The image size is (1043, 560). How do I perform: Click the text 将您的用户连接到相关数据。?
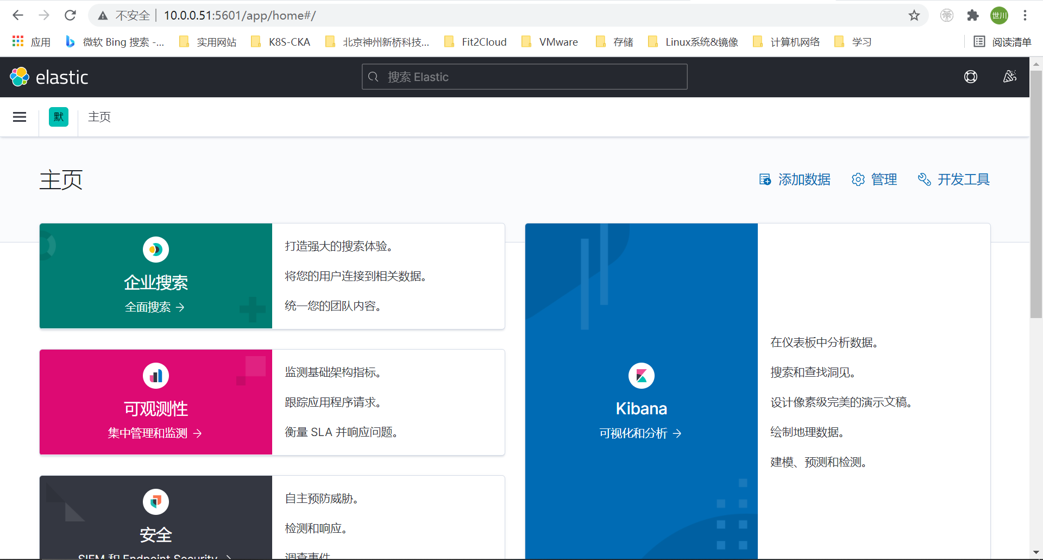[x=356, y=276]
